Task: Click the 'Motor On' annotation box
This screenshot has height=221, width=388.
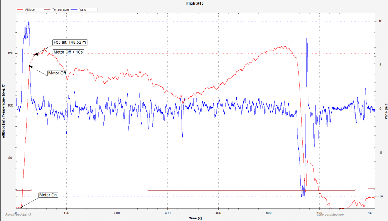Action: point(48,195)
